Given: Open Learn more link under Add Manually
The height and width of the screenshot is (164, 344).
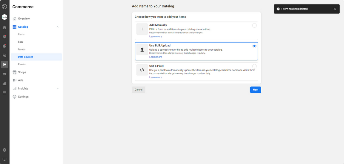Looking at the screenshot, I should pyautogui.click(x=156, y=37).
